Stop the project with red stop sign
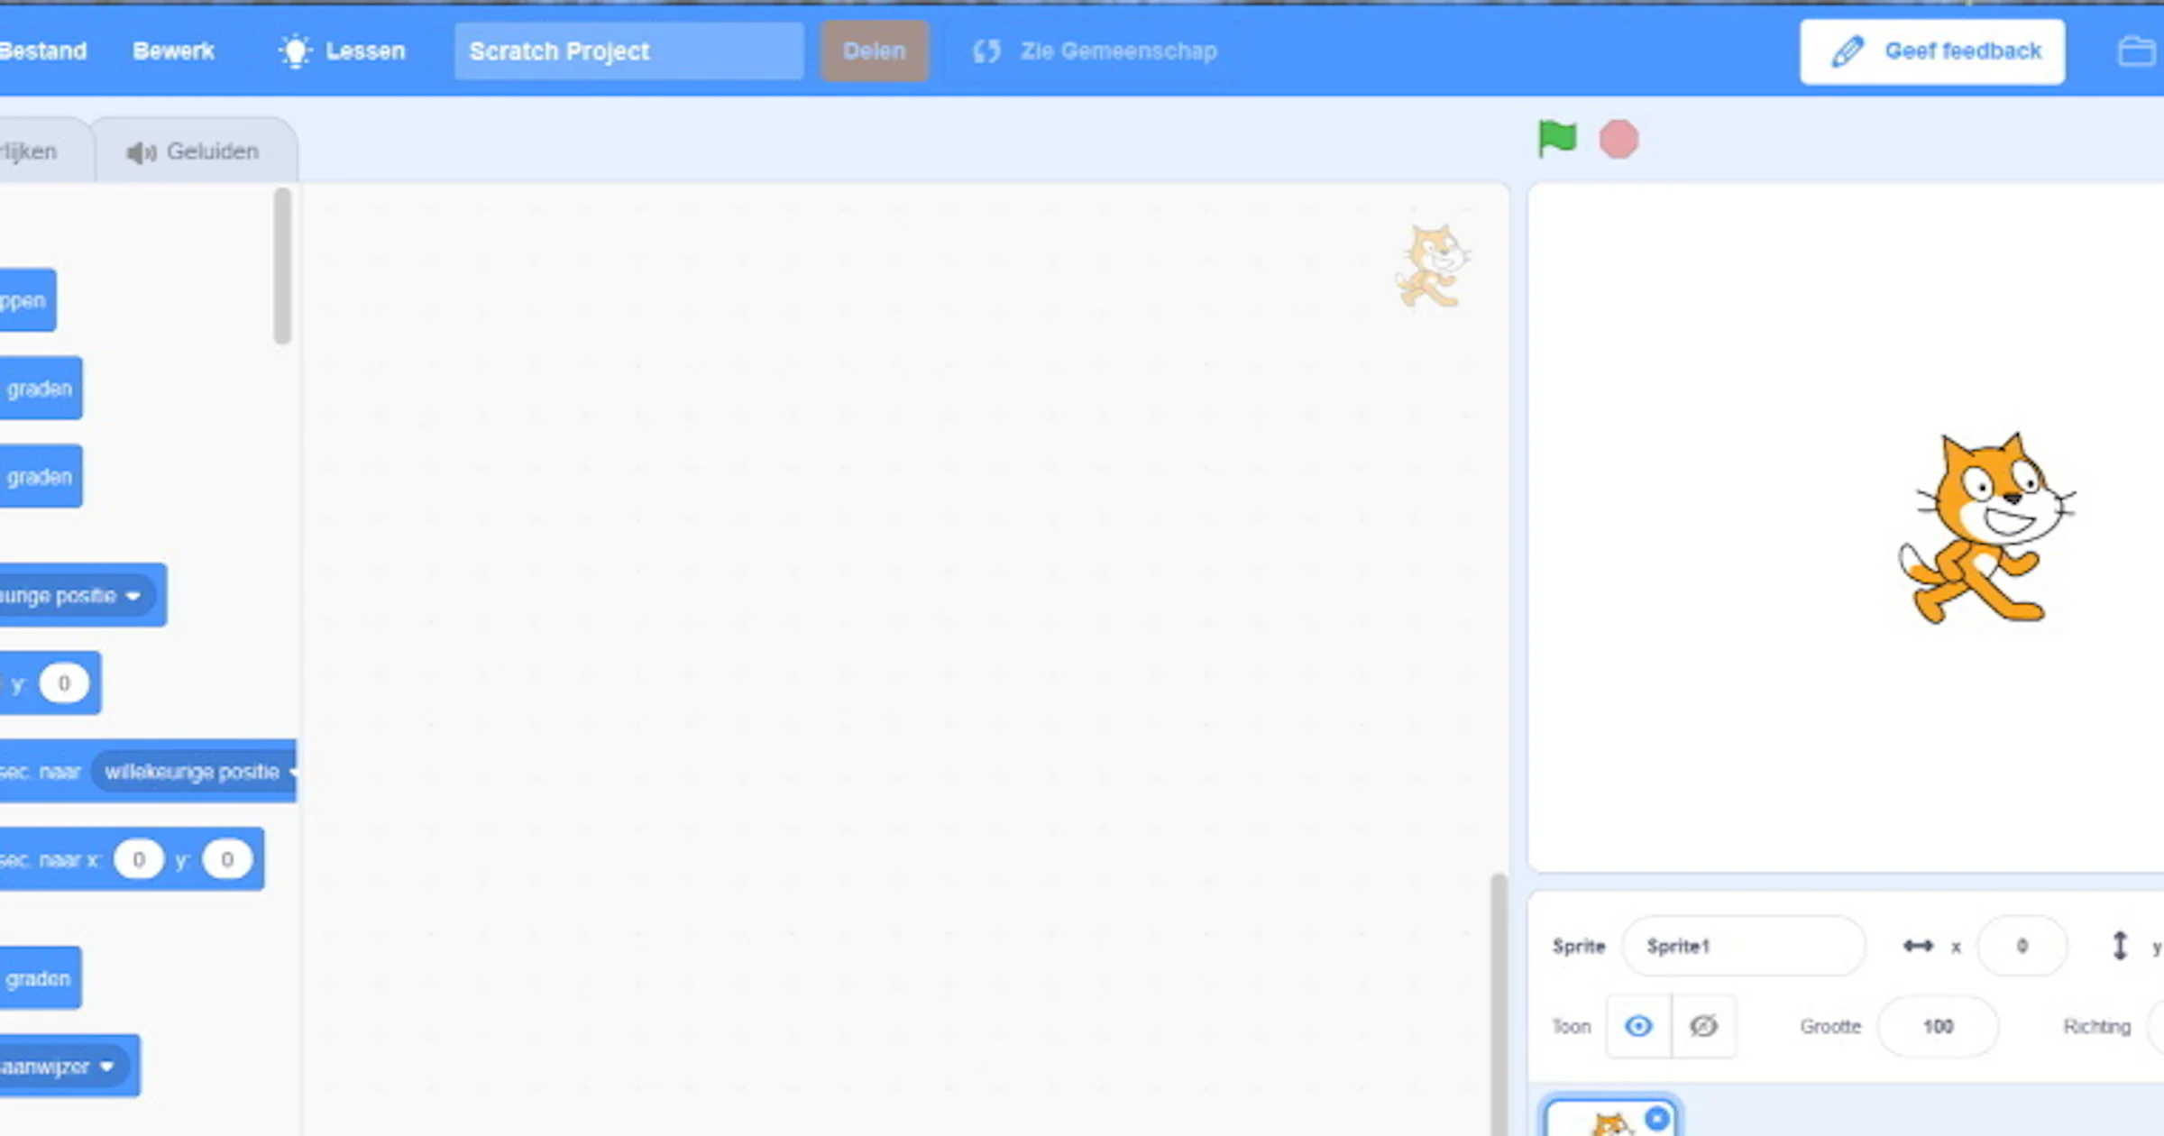Screen dimensions: 2164x1136 point(1618,140)
